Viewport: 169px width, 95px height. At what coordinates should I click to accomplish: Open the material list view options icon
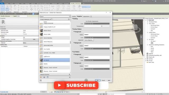[69, 19]
